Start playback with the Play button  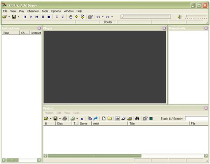pos(31,17)
